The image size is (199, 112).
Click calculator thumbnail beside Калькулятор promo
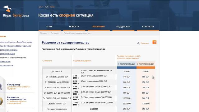tap(1, 87)
